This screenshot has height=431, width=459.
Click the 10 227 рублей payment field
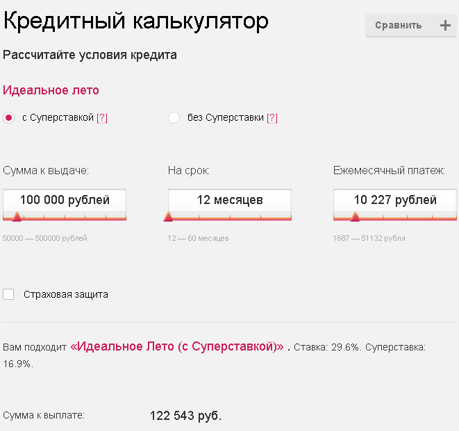coord(395,200)
